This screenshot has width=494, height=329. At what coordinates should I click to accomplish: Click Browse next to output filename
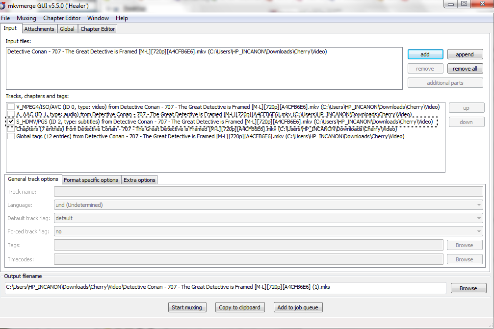point(468,288)
